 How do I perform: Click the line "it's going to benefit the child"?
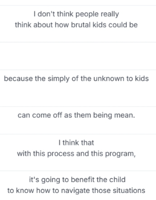77,180
